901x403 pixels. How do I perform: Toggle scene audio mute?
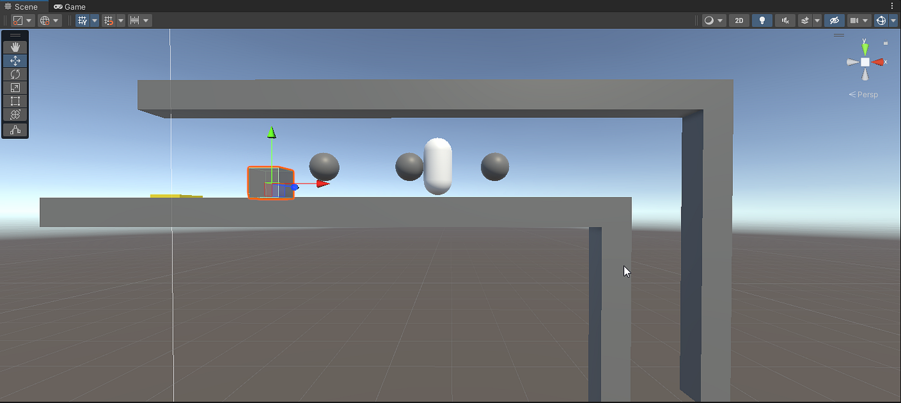785,21
